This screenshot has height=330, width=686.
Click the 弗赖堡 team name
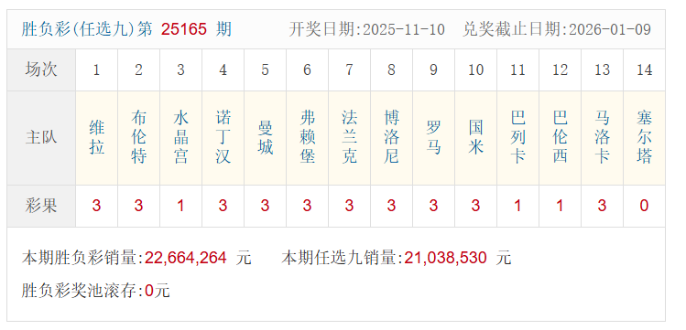click(x=307, y=137)
